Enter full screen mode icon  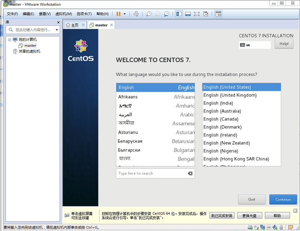[x=196, y=14]
